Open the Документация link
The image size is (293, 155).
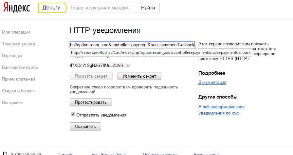(212, 83)
